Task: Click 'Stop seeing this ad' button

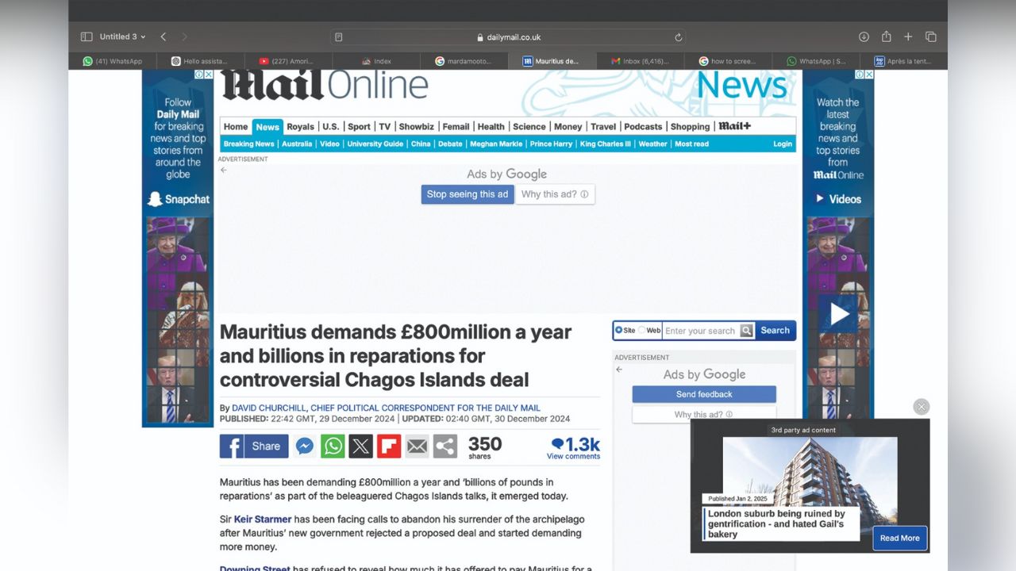Action: (468, 194)
